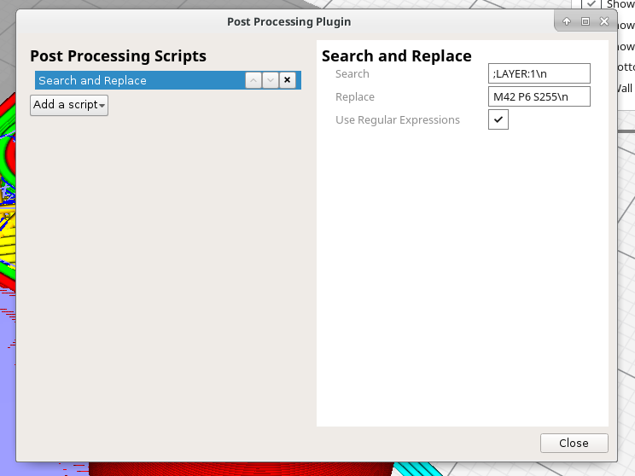The width and height of the screenshot is (635, 476).
Task: Click the Search label text
Action: pos(352,73)
